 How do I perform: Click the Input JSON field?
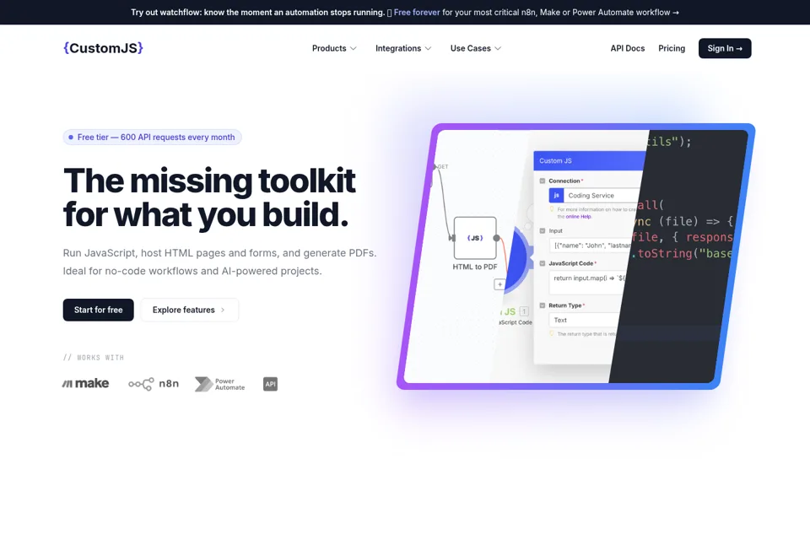coord(591,246)
